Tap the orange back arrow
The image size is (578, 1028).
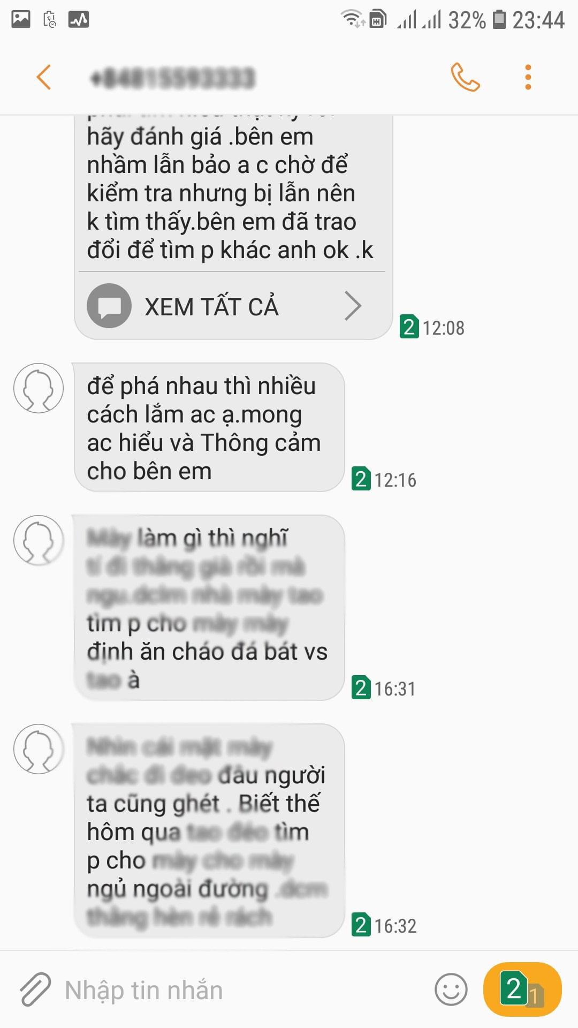[x=44, y=77]
